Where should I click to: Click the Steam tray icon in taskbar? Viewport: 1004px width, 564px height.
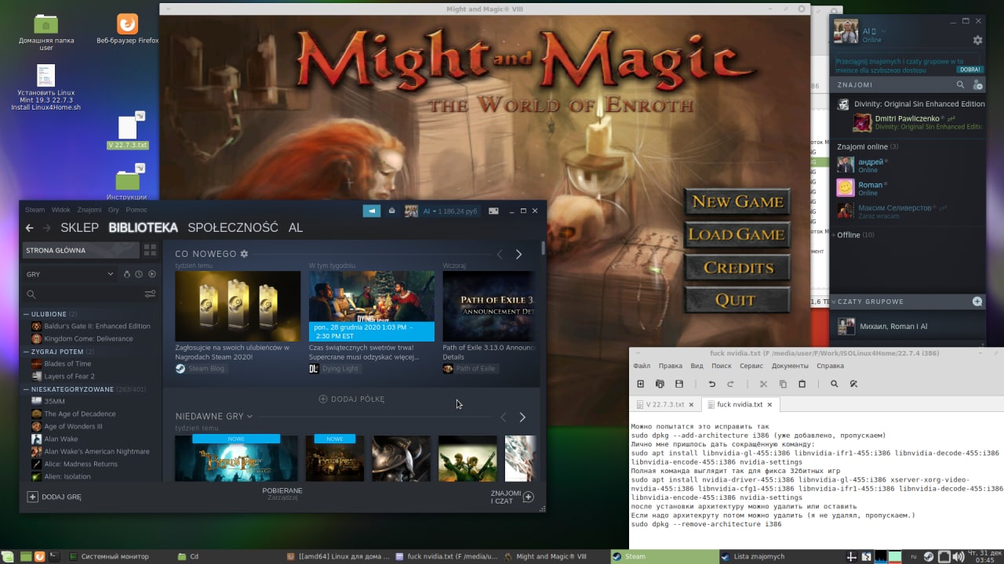[x=929, y=557]
